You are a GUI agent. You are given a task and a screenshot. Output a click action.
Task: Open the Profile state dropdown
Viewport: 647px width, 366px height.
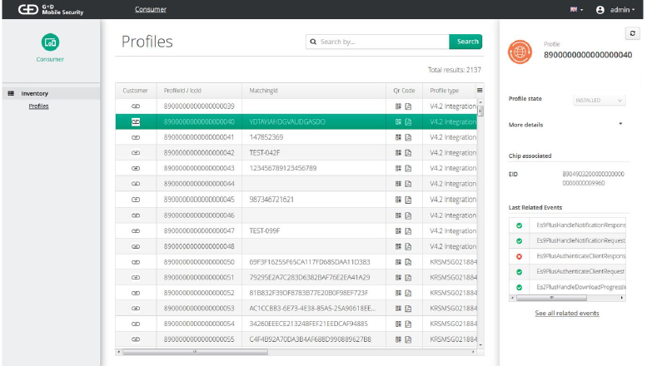point(599,100)
